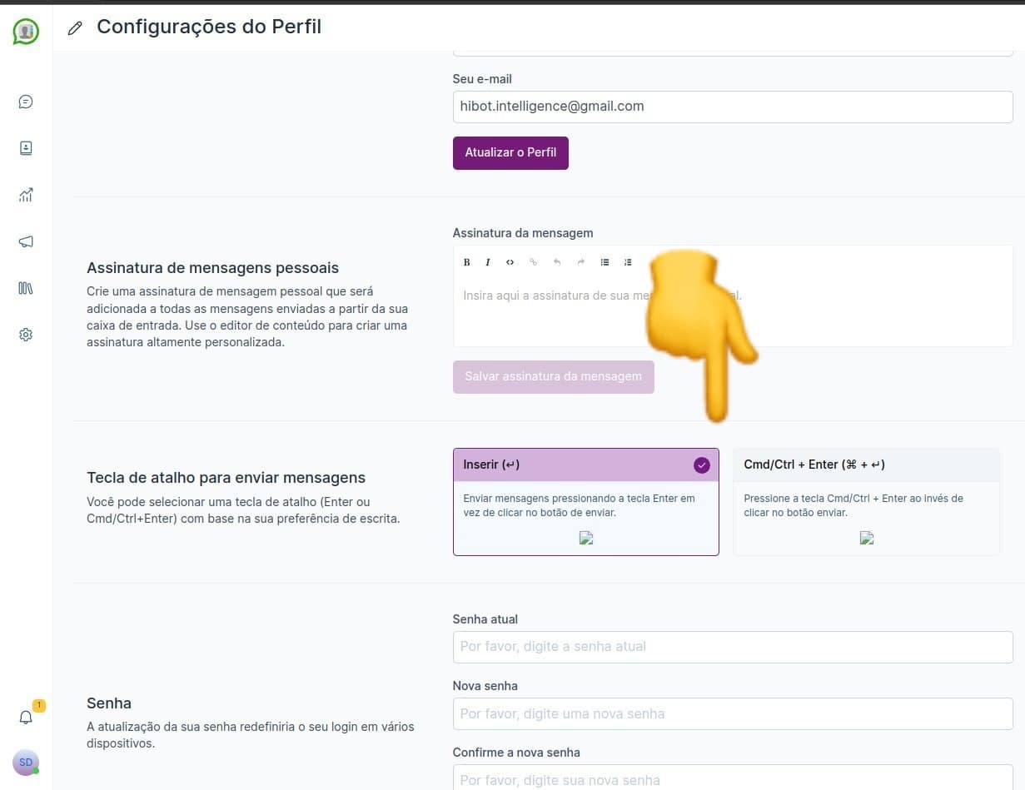Viewport: 1025px width, 790px height.
Task: Select the Cmd/Ctrl + Enter shortcut option
Action: (x=866, y=501)
